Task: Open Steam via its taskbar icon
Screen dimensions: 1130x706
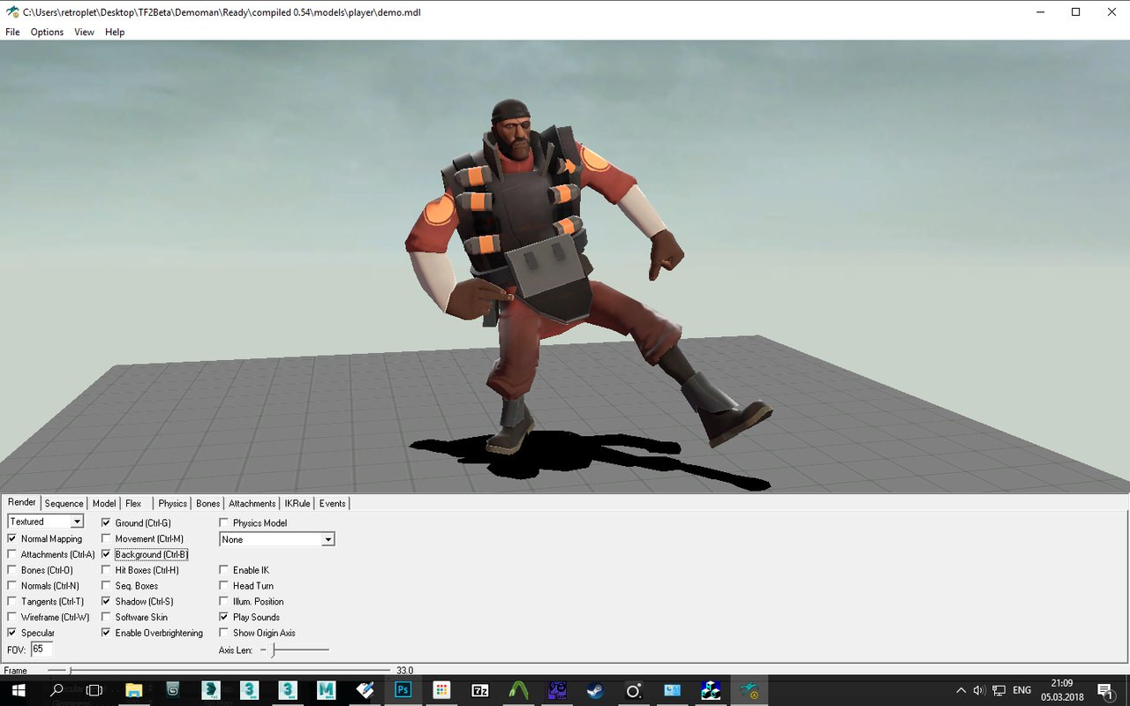Action: [x=595, y=689]
